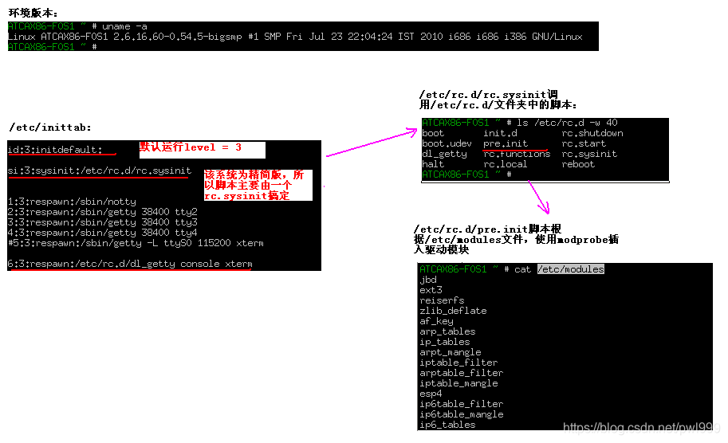Select 'pre.init' in the rc.d listing

pos(506,143)
